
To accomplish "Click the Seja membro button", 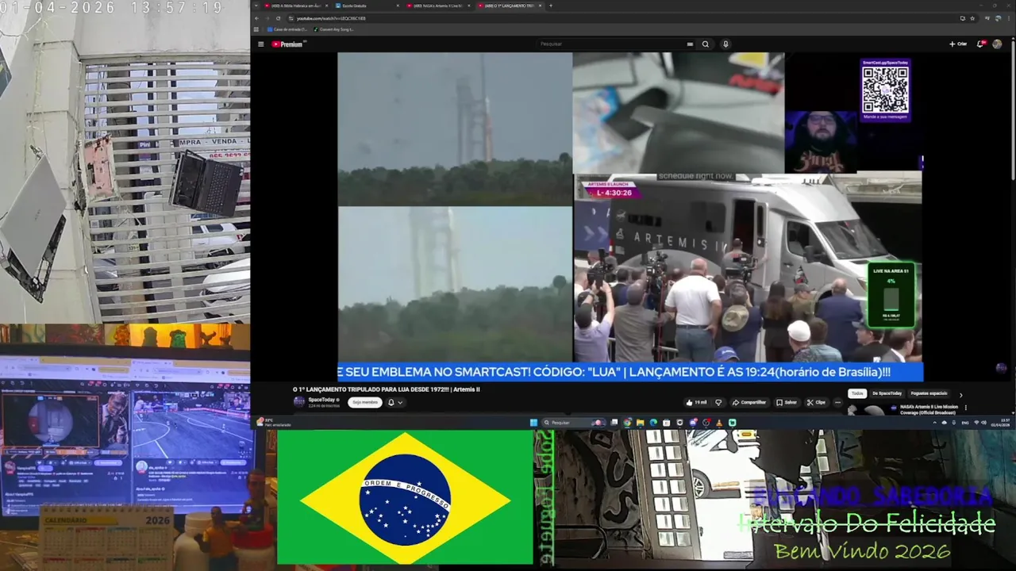I will pos(365,402).
